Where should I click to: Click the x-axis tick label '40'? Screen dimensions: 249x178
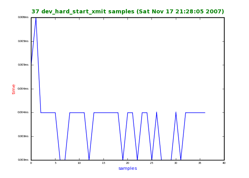224,163
